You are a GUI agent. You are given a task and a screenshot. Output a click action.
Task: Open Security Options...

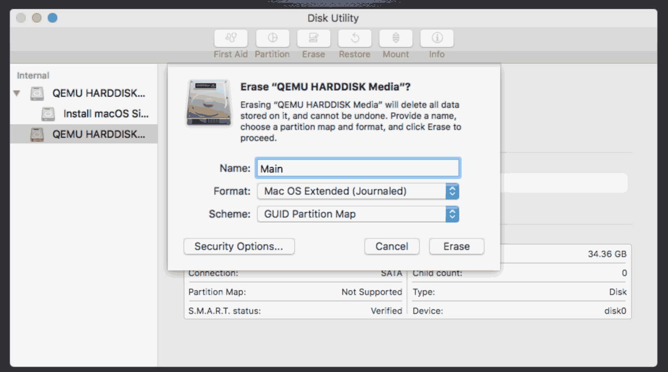(239, 246)
